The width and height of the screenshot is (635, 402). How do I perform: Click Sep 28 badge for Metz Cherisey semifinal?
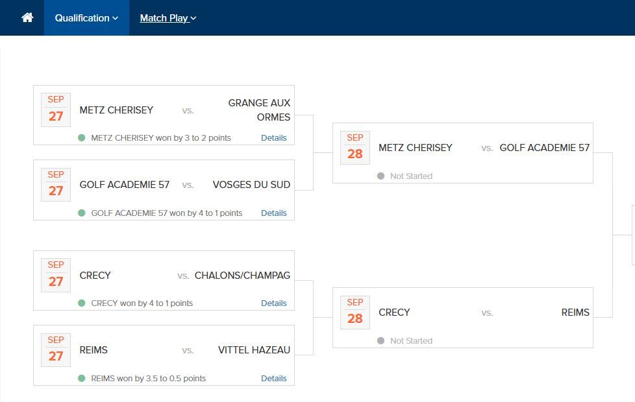355,148
